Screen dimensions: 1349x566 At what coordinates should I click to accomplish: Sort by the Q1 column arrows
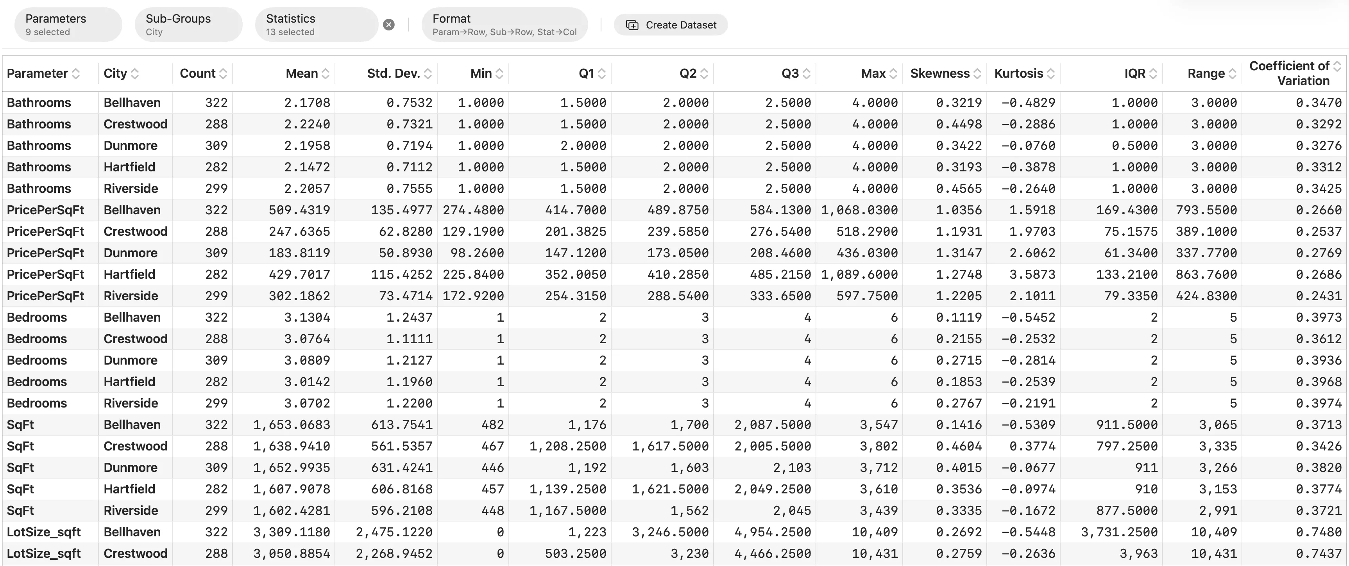point(602,74)
